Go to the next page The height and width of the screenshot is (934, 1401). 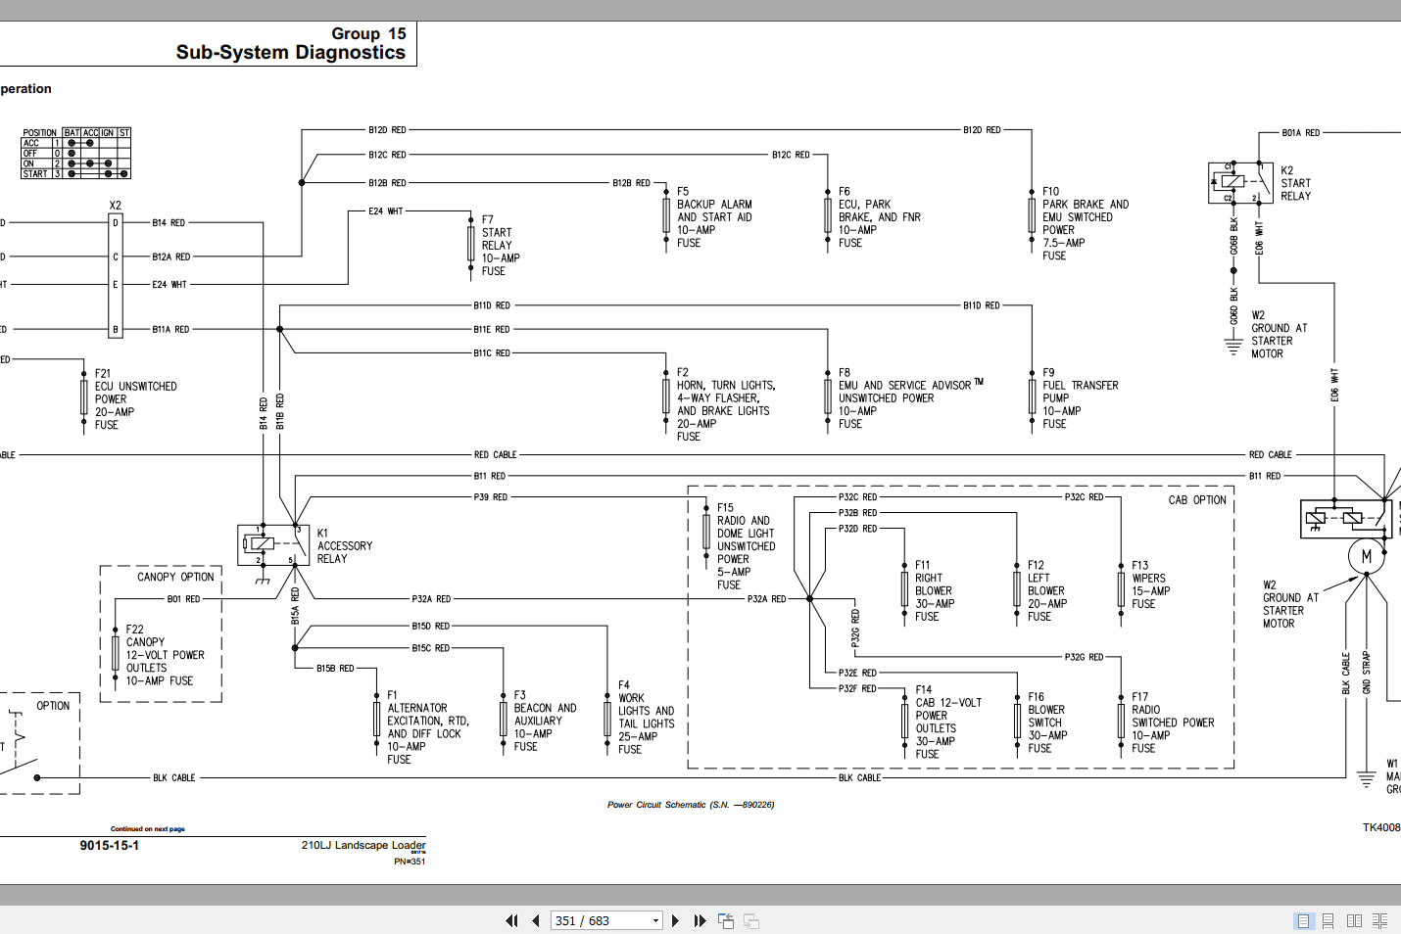click(x=675, y=920)
